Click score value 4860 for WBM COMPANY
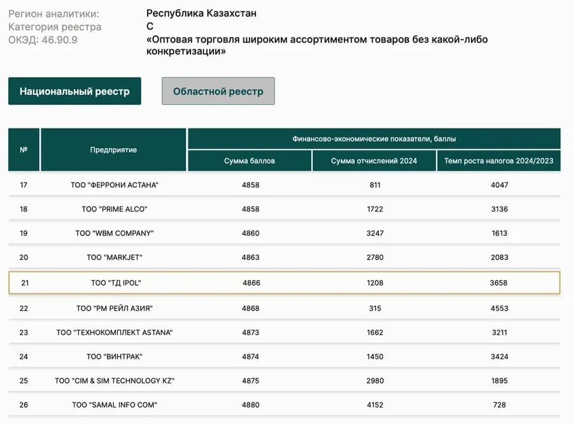Viewport: 573px width, 424px height. pos(251,233)
